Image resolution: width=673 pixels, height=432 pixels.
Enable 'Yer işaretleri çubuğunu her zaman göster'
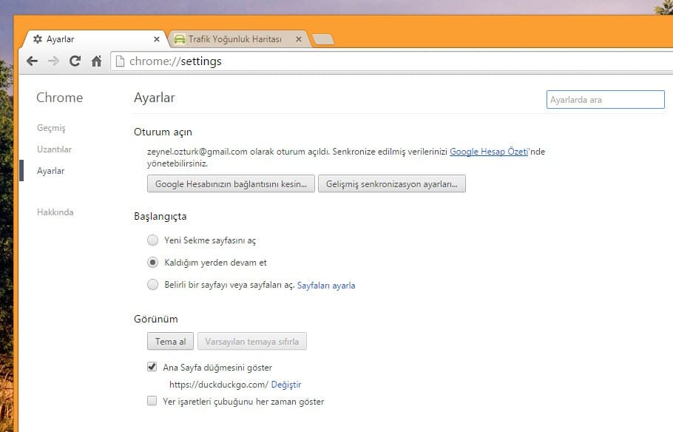click(x=152, y=402)
